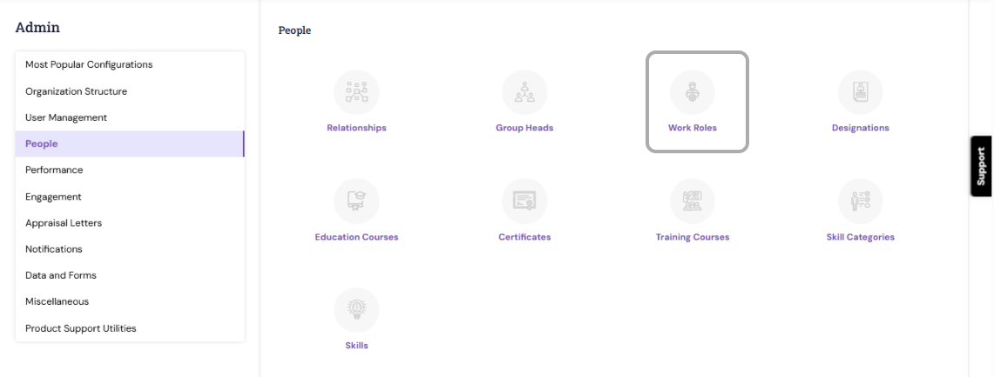Go to Organization Structure section
Image resolution: width=994 pixels, height=377 pixels.
pyautogui.click(x=129, y=91)
